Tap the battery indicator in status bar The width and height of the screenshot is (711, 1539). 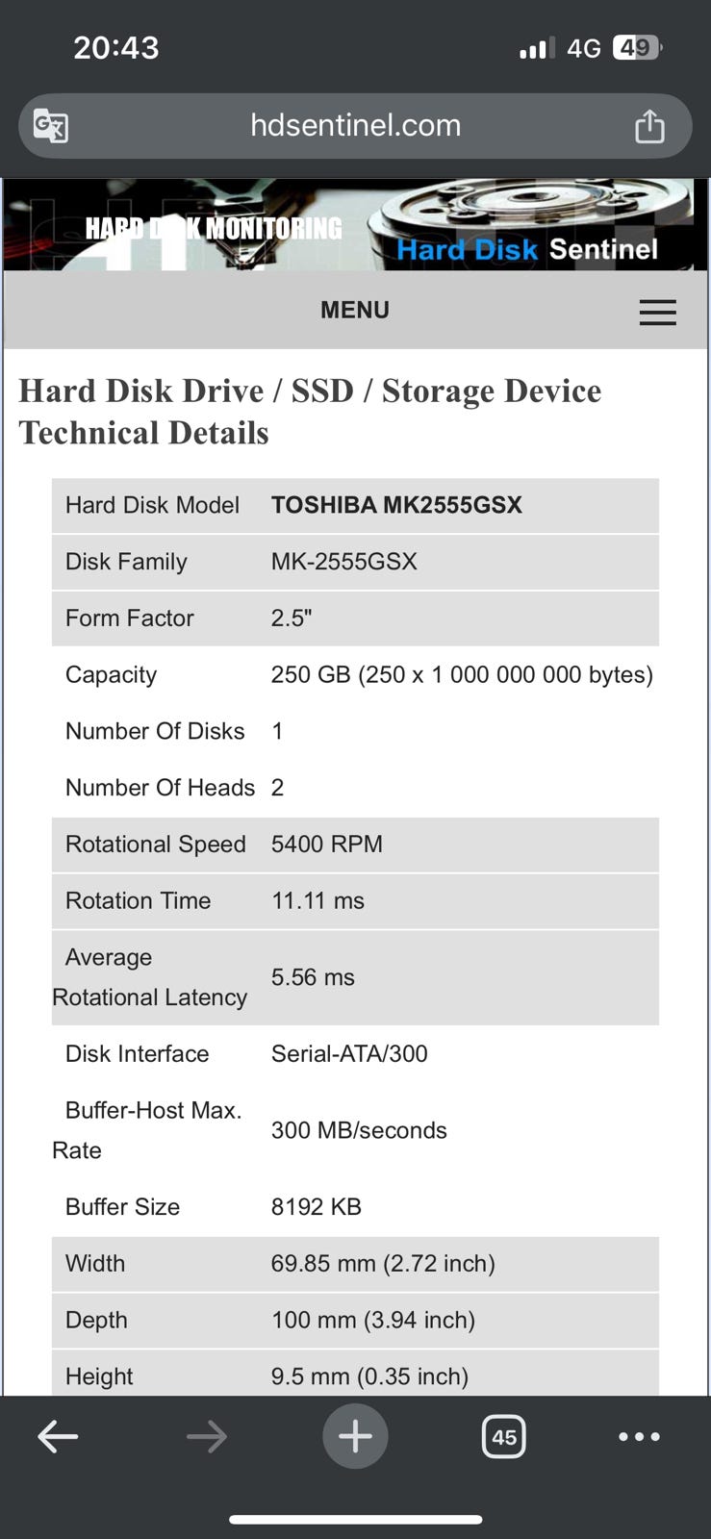636,47
